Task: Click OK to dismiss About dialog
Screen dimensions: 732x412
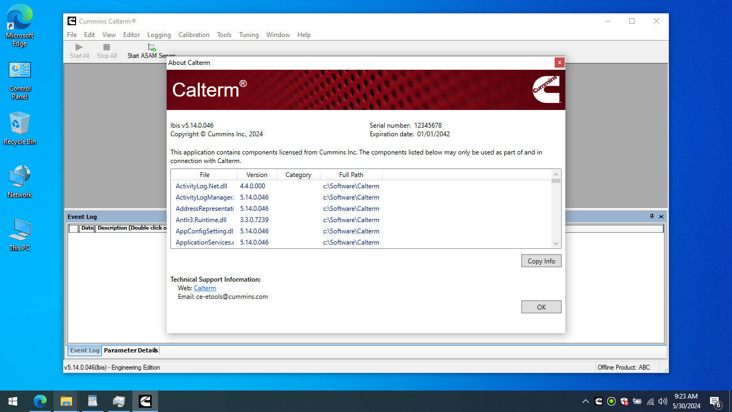Action: coord(541,307)
